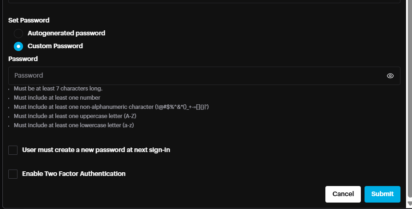Select the Custom Password radio button

pyautogui.click(x=18, y=46)
